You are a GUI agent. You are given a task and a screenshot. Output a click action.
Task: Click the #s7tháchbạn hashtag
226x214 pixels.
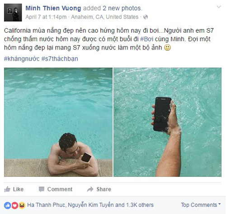[x=60, y=58]
